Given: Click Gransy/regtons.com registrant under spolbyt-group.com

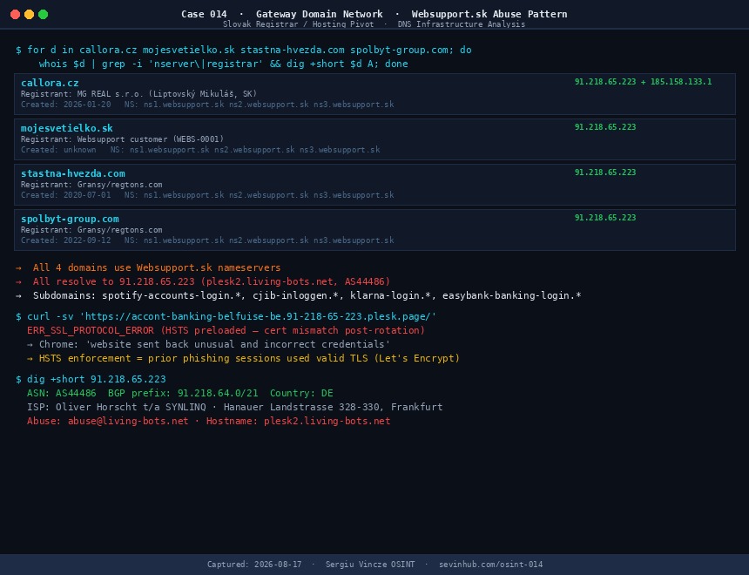Looking at the screenshot, I should tap(91, 230).
